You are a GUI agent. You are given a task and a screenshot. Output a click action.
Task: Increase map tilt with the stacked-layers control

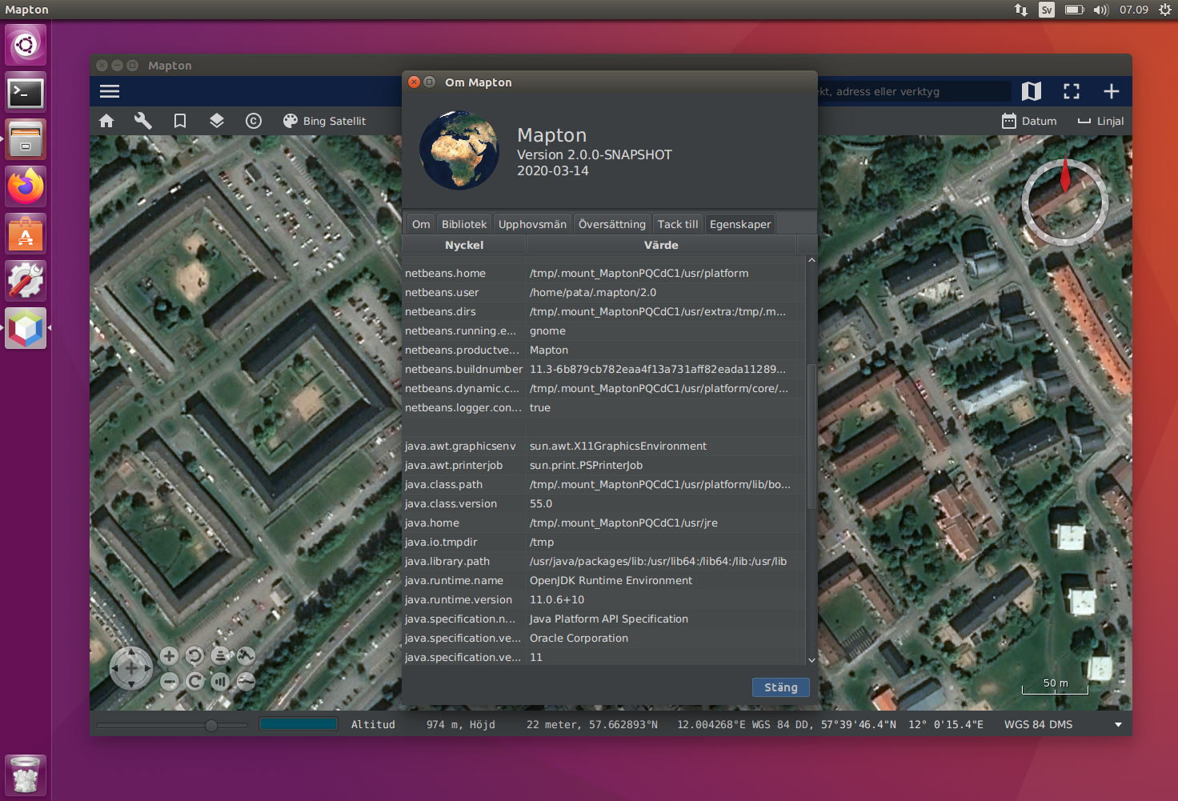(x=220, y=656)
